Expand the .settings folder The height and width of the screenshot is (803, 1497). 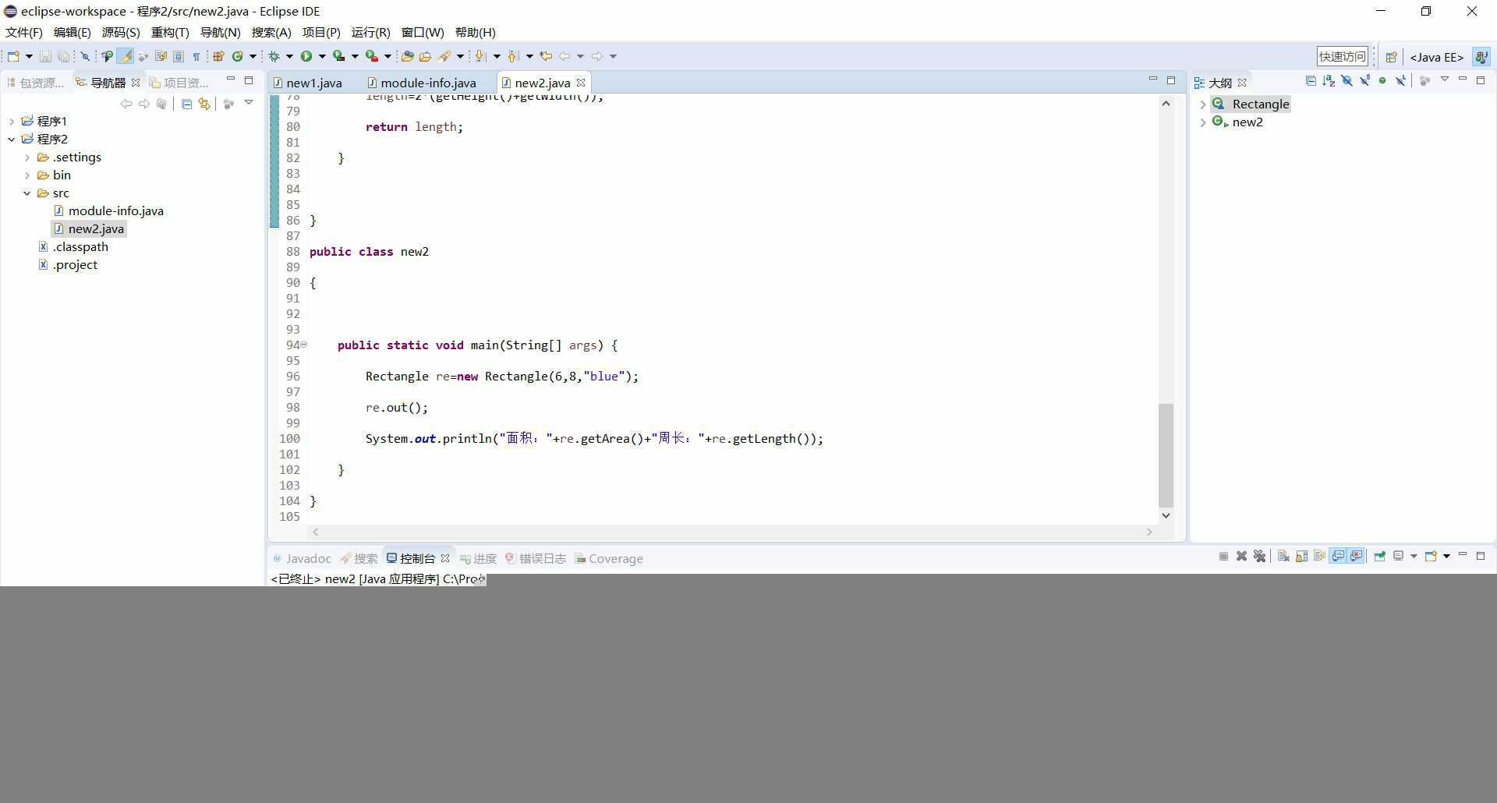point(27,157)
